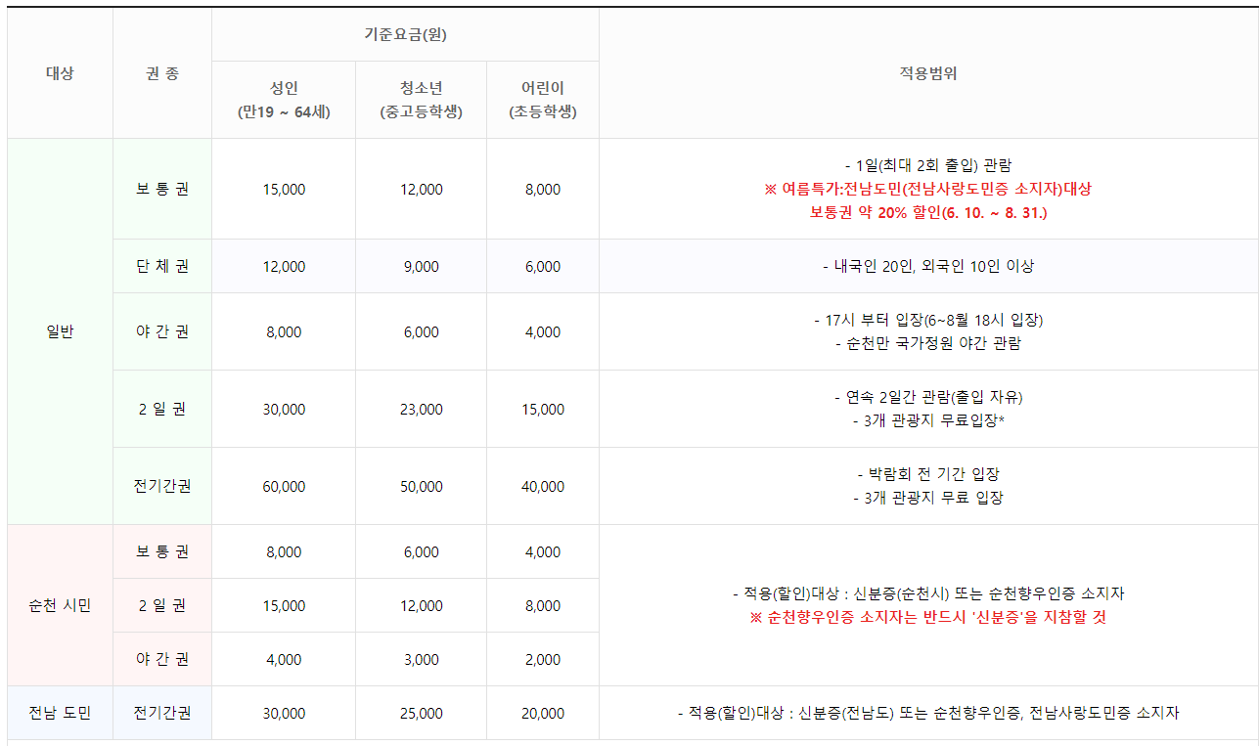
Task: Click the 전남 도민 전기간권 youth price 25,000
Action: (x=421, y=713)
